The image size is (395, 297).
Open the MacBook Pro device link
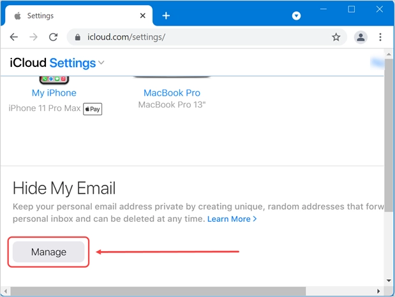tap(172, 93)
